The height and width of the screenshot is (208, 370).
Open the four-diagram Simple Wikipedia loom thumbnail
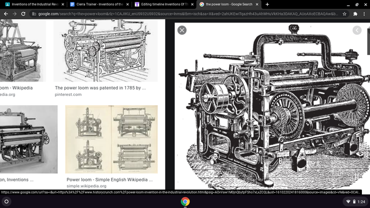pyautogui.click(x=112, y=139)
